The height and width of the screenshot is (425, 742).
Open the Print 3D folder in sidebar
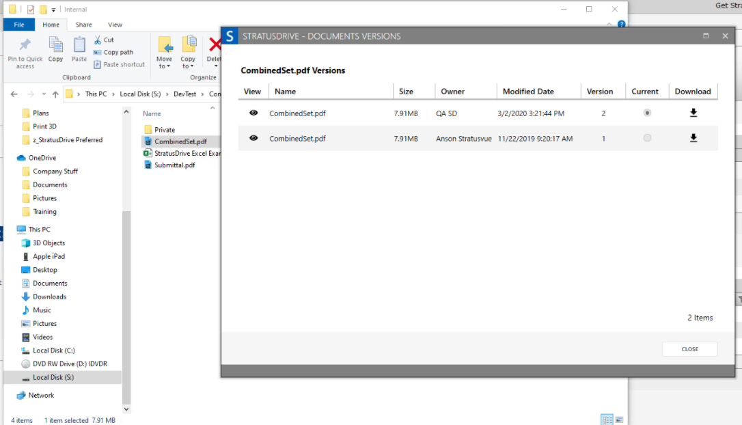click(x=44, y=126)
